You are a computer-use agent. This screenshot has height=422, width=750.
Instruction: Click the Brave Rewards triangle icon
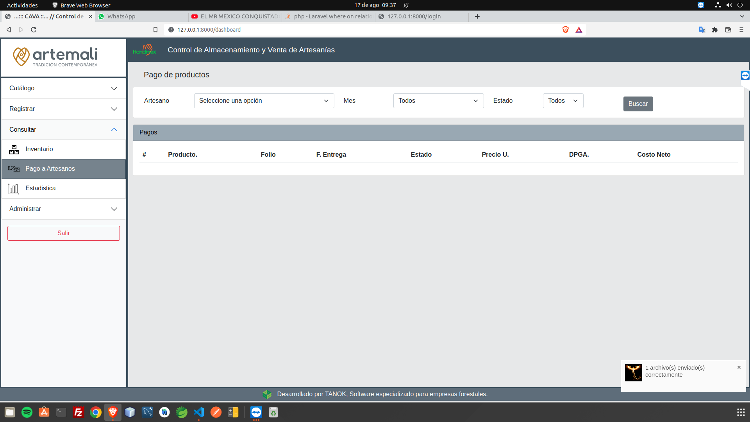pyautogui.click(x=579, y=30)
